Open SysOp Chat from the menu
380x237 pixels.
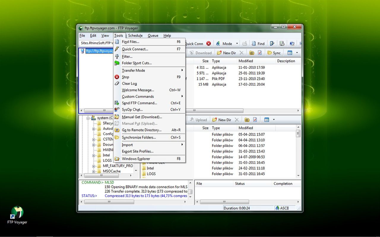click(149, 110)
